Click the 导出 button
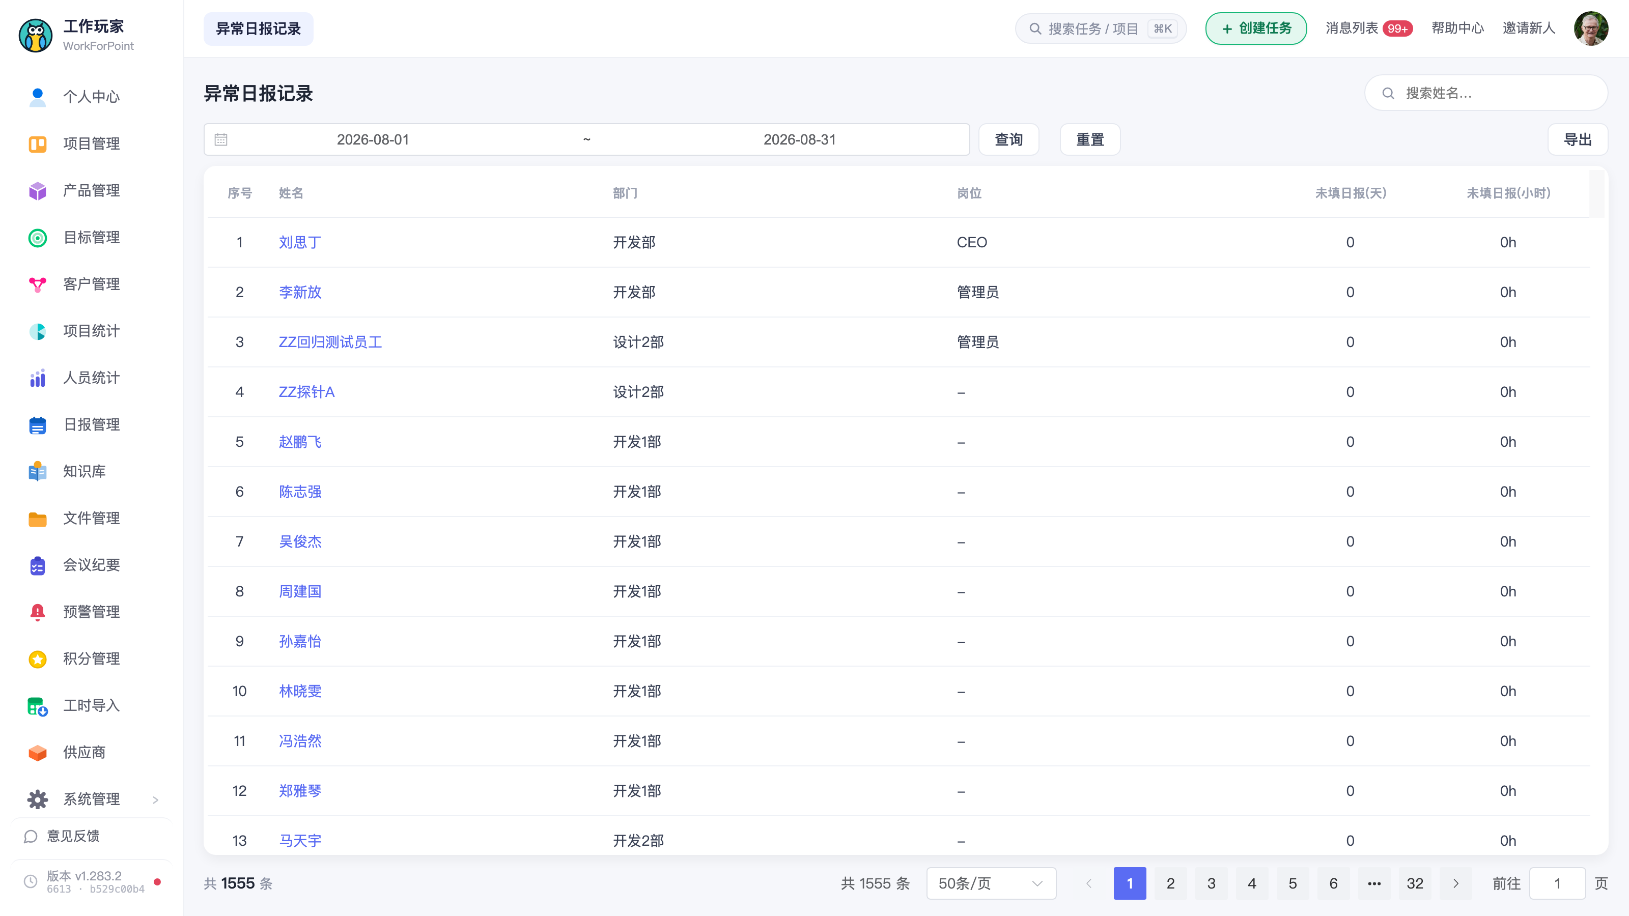The width and height of the screenshot is (1629, 916). (x=1578, y=139)
